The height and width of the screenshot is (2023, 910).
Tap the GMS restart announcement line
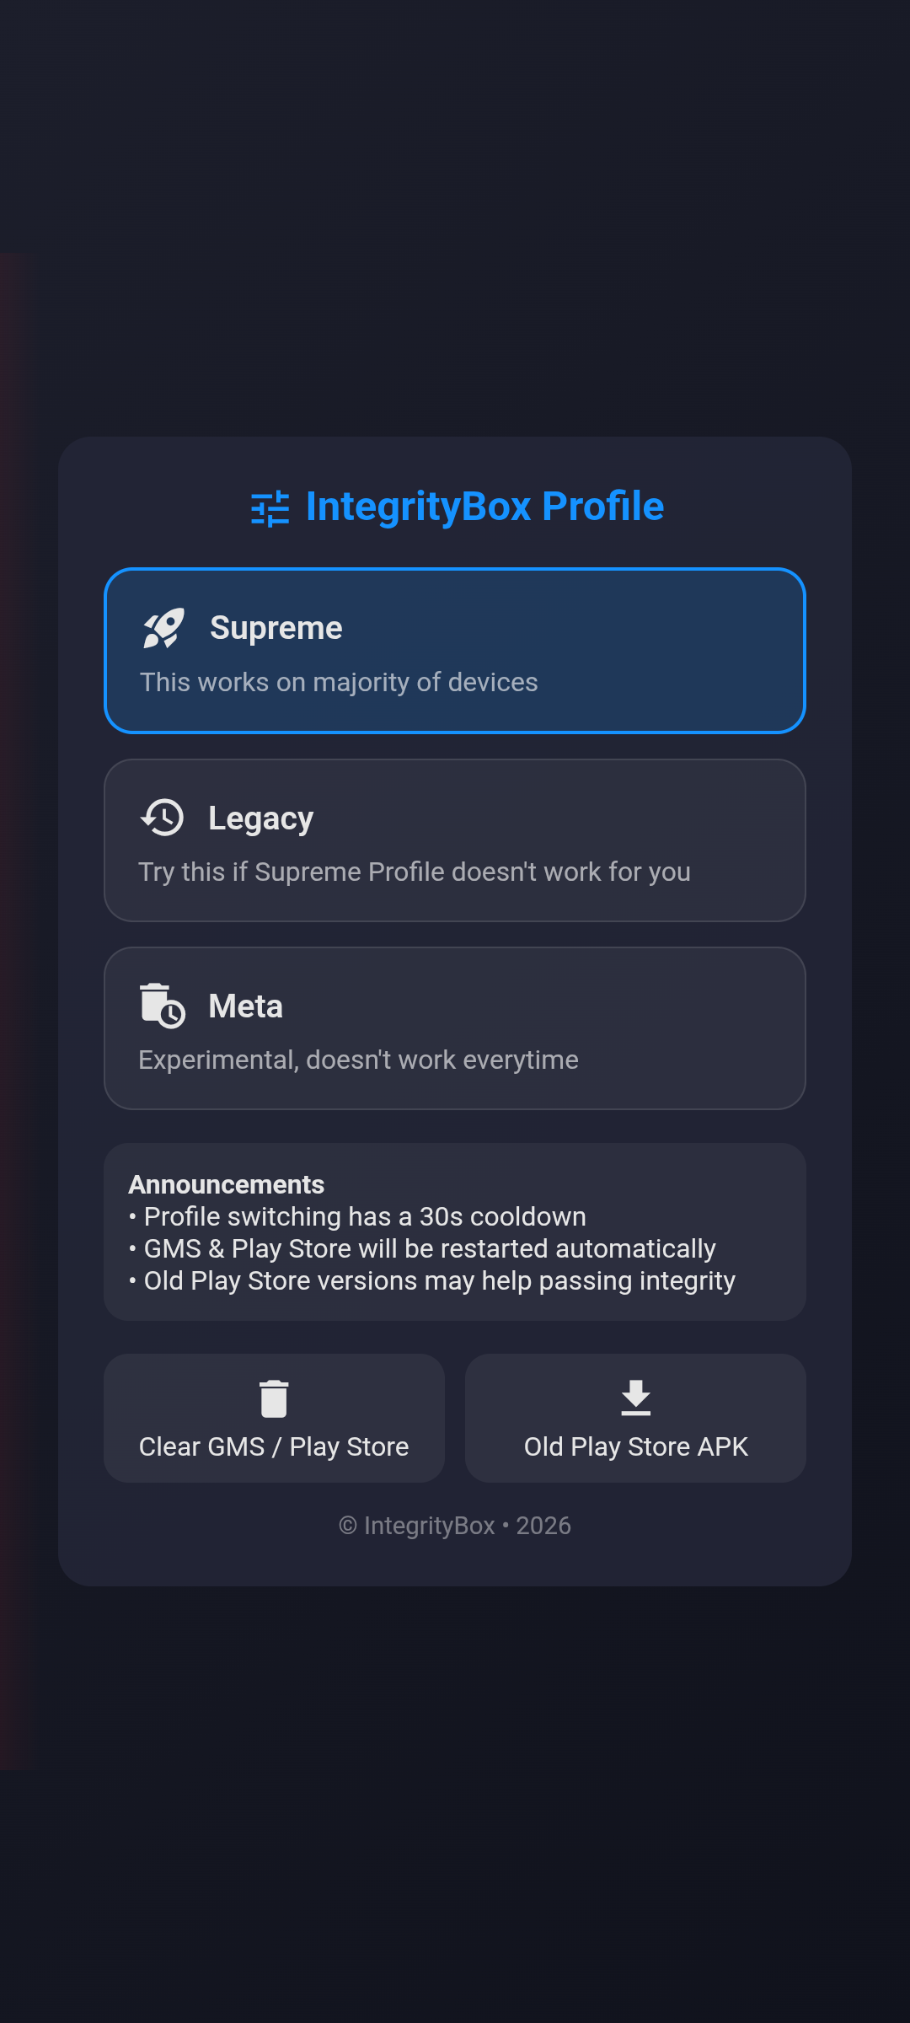pyautogui.click(x=429, y=1248)
